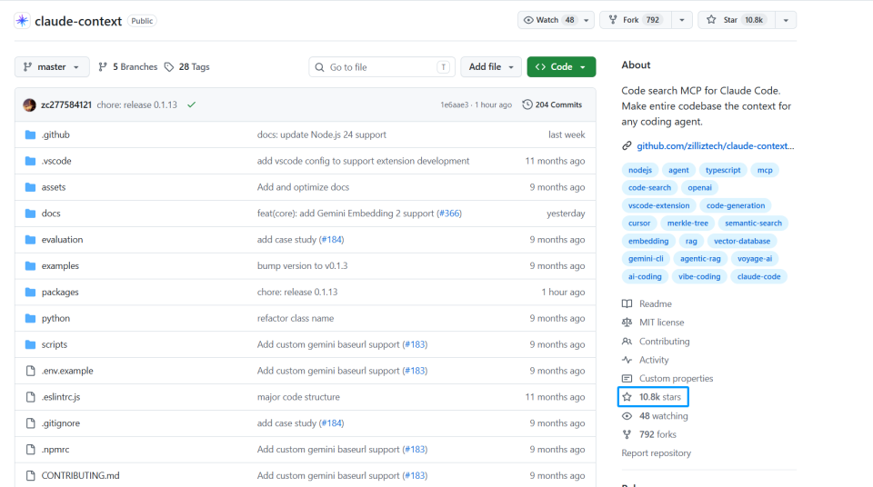This screenshot has width=873, height=487.
Task: Click latest commit 'chore: release 0.1.13' header
Action: 137,104
